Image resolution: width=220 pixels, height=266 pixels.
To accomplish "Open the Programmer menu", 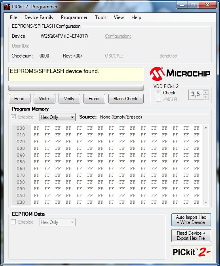I will click(x=74, y=17).
